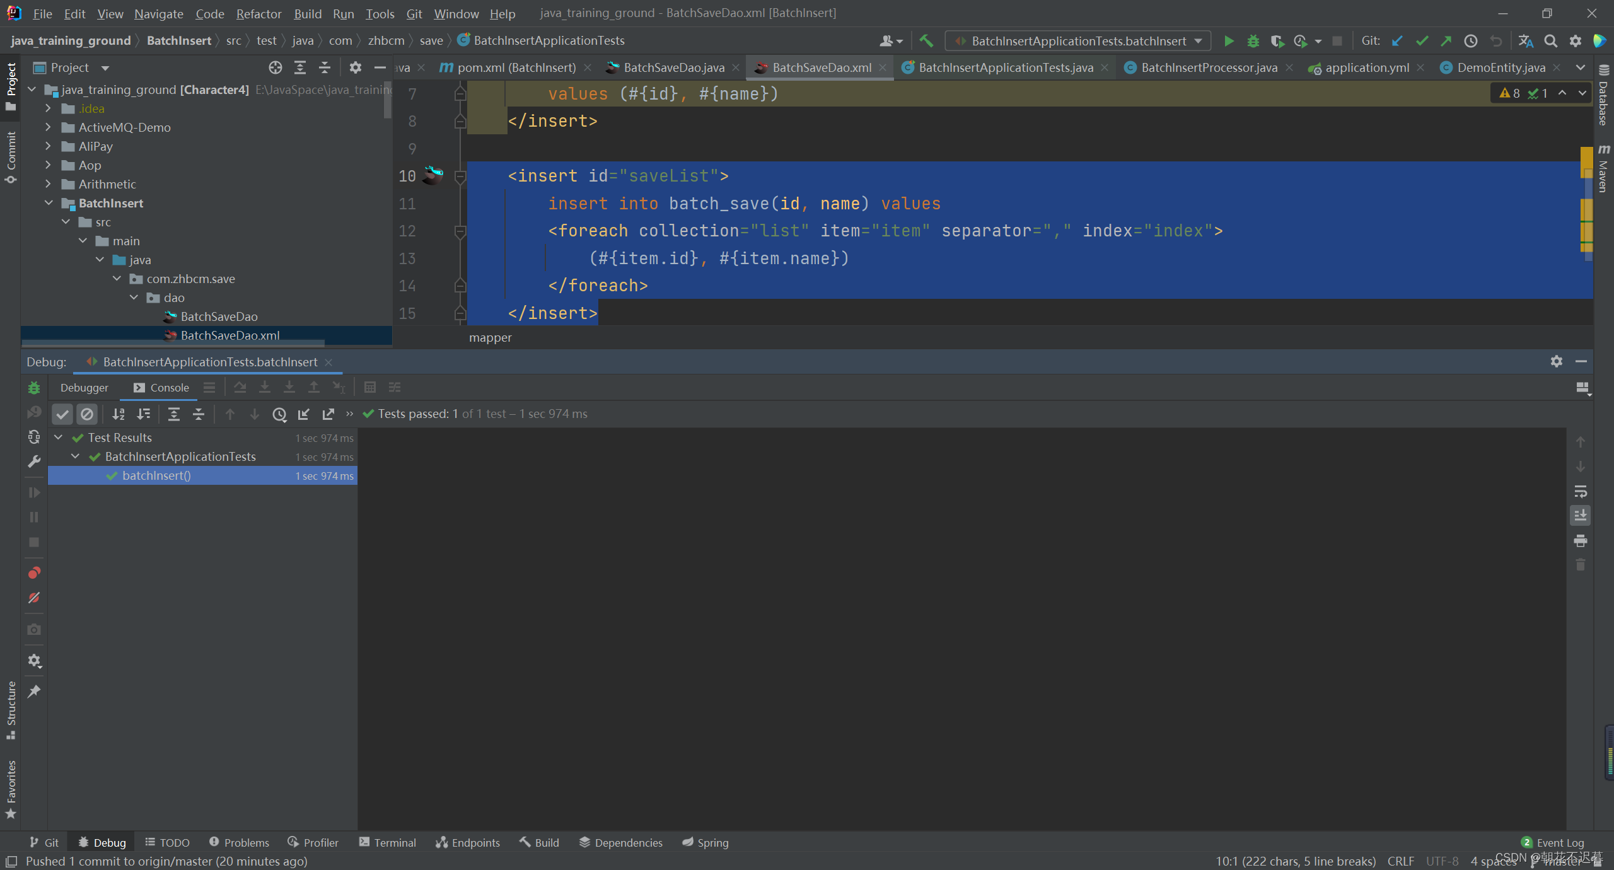Select BatchSaveDao in project tree

pyautogui.click(x=219, y=316)
